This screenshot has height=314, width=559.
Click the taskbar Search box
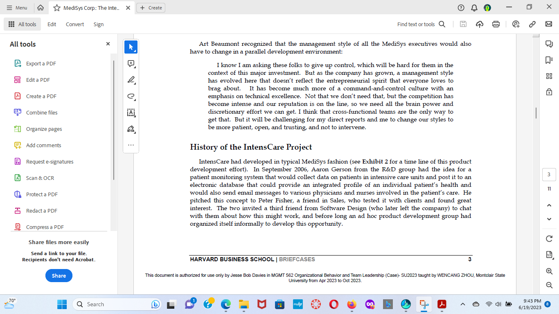117,304
